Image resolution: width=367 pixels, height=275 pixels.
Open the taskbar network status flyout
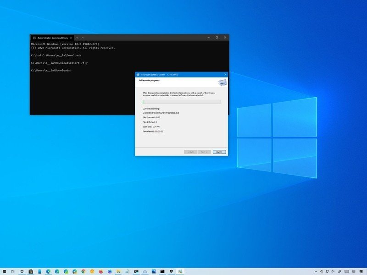(327, 271)
